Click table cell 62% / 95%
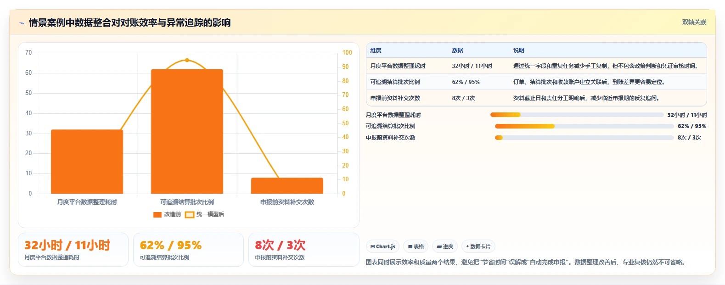This screenshot has height=285, width=725. (x=466, y=82)
